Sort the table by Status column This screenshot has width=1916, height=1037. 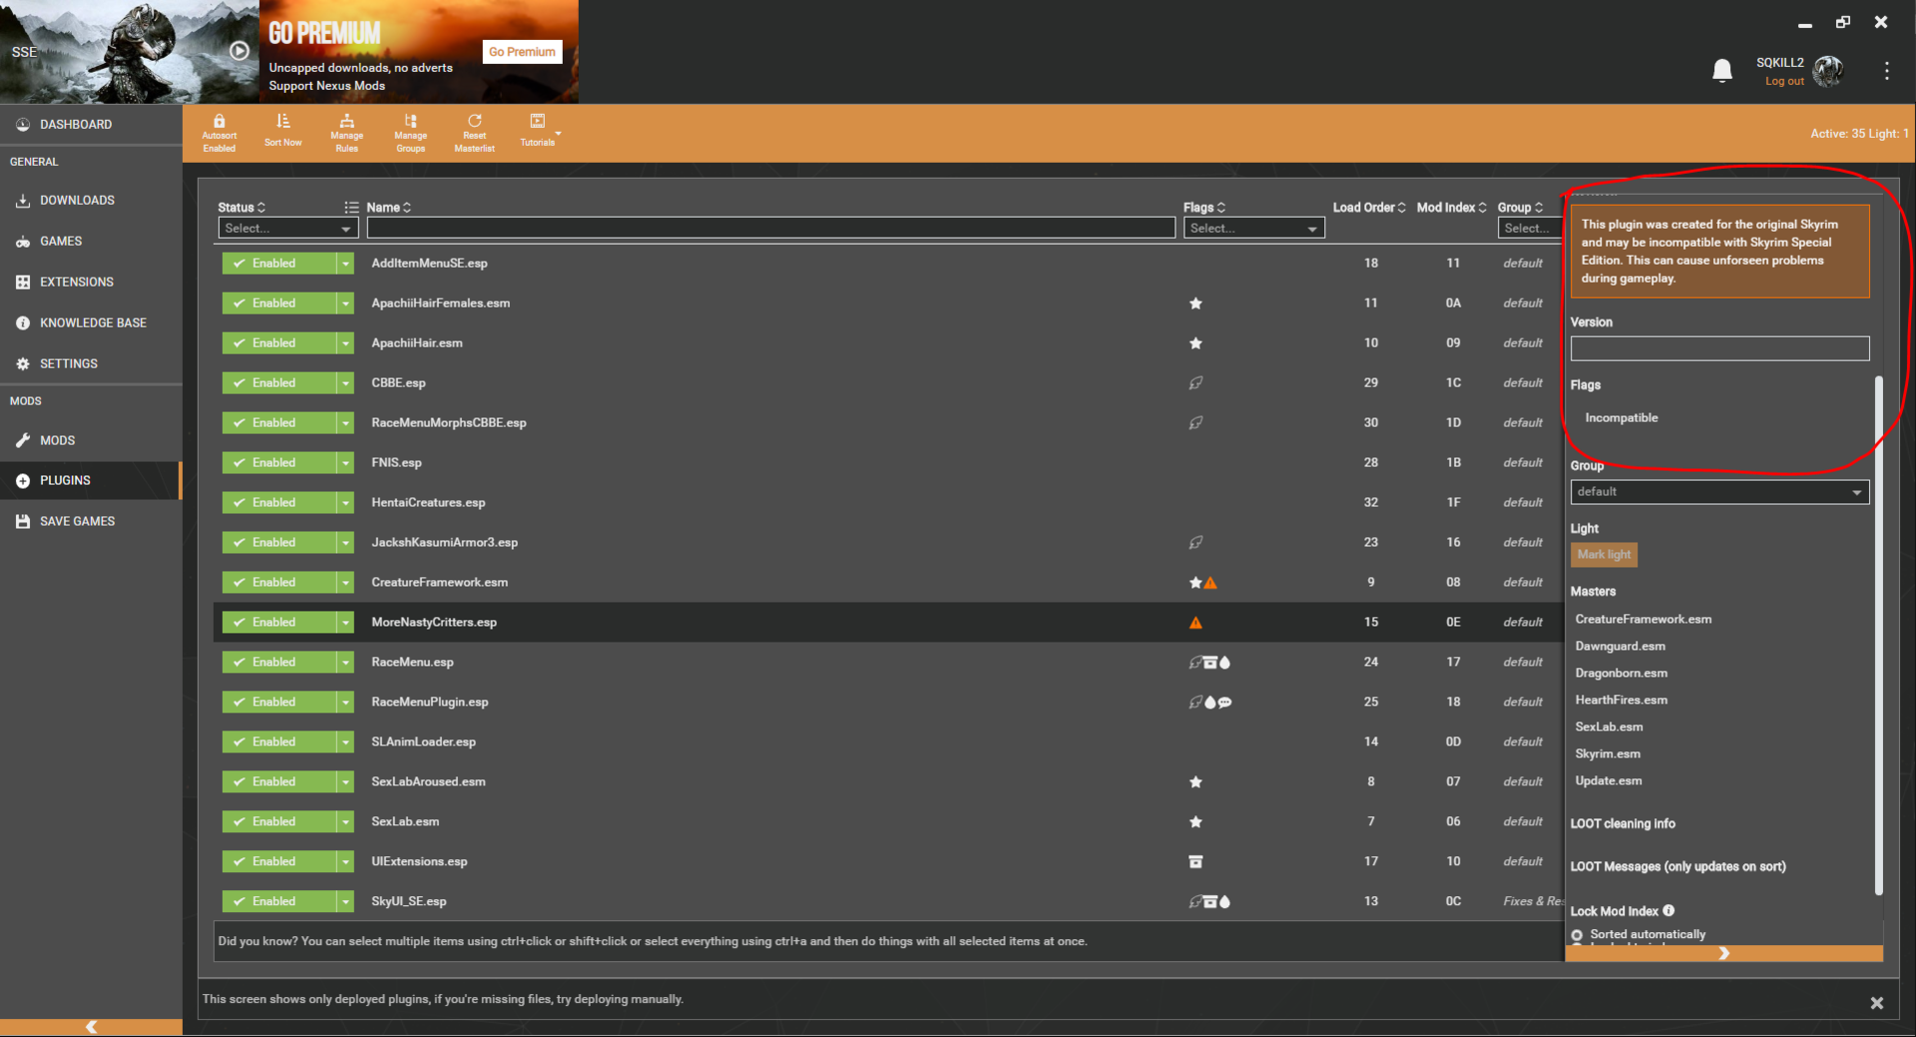241,208
